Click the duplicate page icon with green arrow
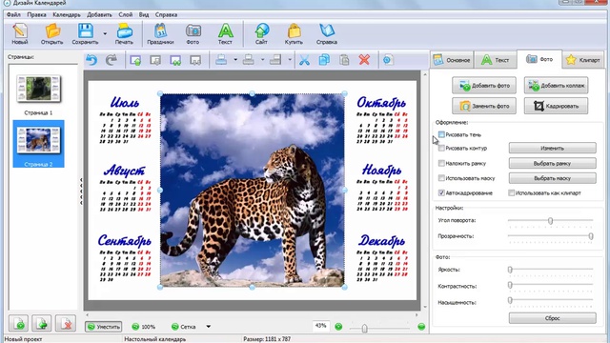This screenshot has height=343, width=610. (x=42, y=324)
